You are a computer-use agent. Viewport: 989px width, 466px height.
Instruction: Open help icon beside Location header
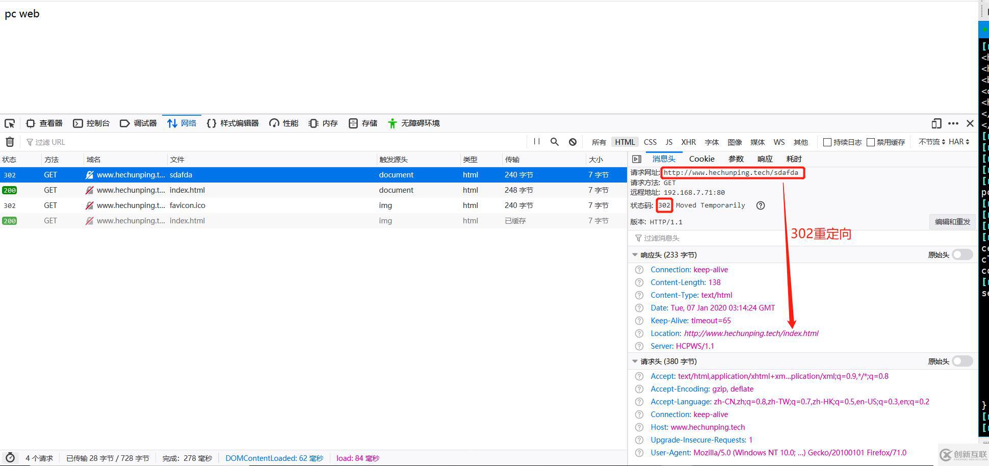coord(639,333)
